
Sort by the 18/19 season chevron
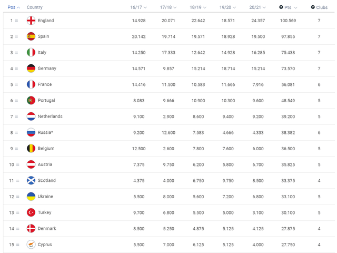205,7
